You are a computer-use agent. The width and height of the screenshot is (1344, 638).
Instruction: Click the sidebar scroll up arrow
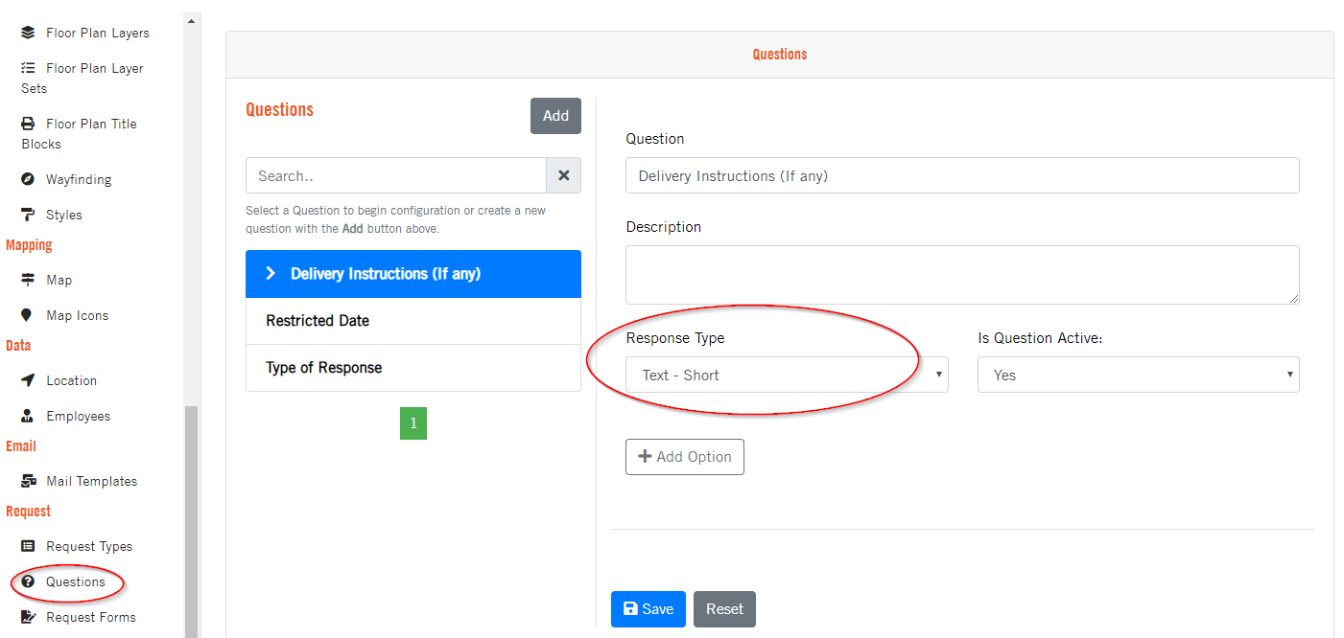click(x=191, y=20)
